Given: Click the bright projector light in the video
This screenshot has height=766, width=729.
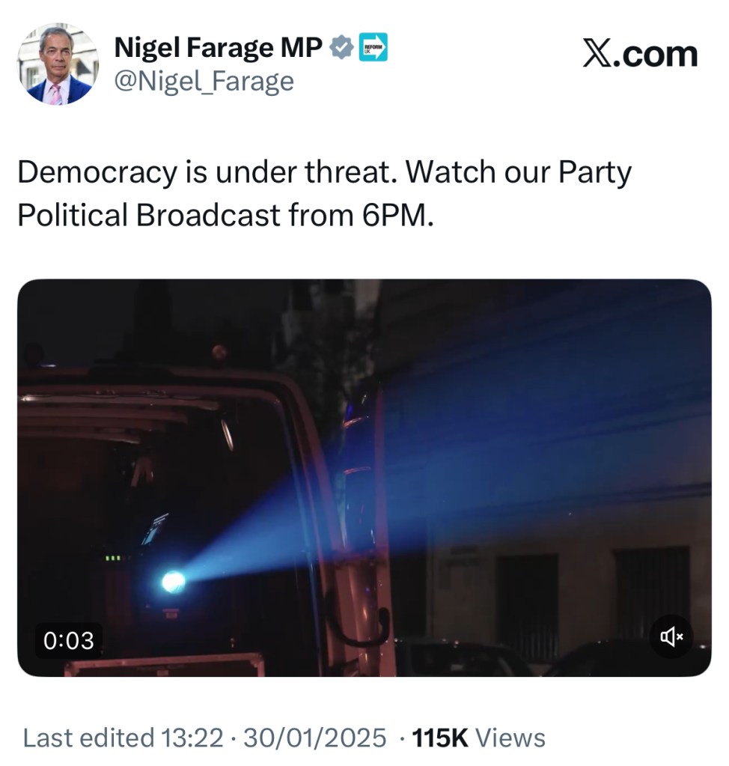Looking at the screenshot, I should [x=173, y=580].
